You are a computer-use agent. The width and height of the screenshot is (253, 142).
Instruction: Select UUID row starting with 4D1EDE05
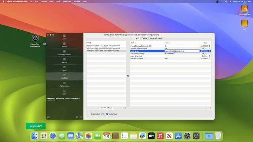[x=106, y=46]
